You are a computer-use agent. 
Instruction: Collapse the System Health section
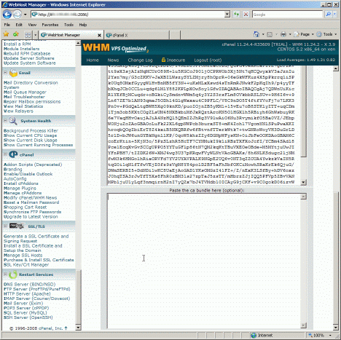5,121
